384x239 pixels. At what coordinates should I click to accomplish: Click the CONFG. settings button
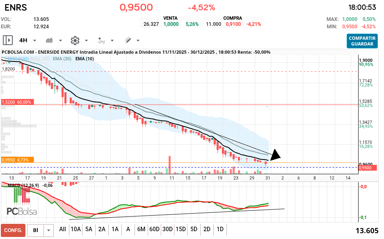(x=13, y=230)
